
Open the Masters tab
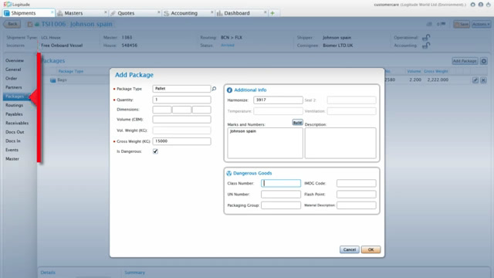click(73, 13)
